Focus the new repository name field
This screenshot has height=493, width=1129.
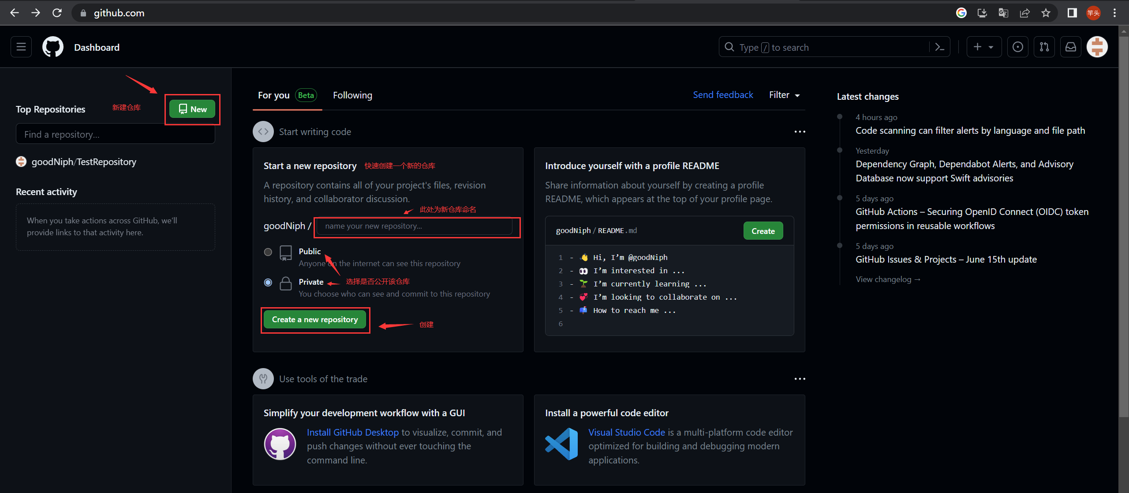tap(415, 226)
